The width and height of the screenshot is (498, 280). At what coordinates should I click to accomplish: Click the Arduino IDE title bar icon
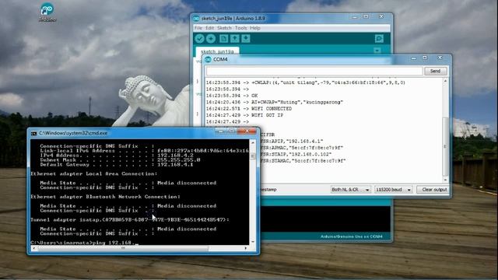196,19
